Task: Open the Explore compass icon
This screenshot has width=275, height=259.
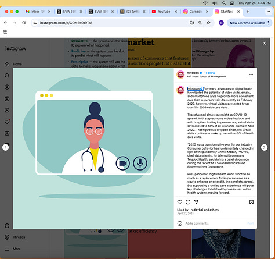Action: [7, 87]
